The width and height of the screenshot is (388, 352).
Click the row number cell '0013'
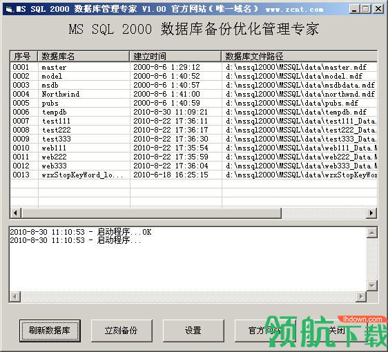click(21, 175)
